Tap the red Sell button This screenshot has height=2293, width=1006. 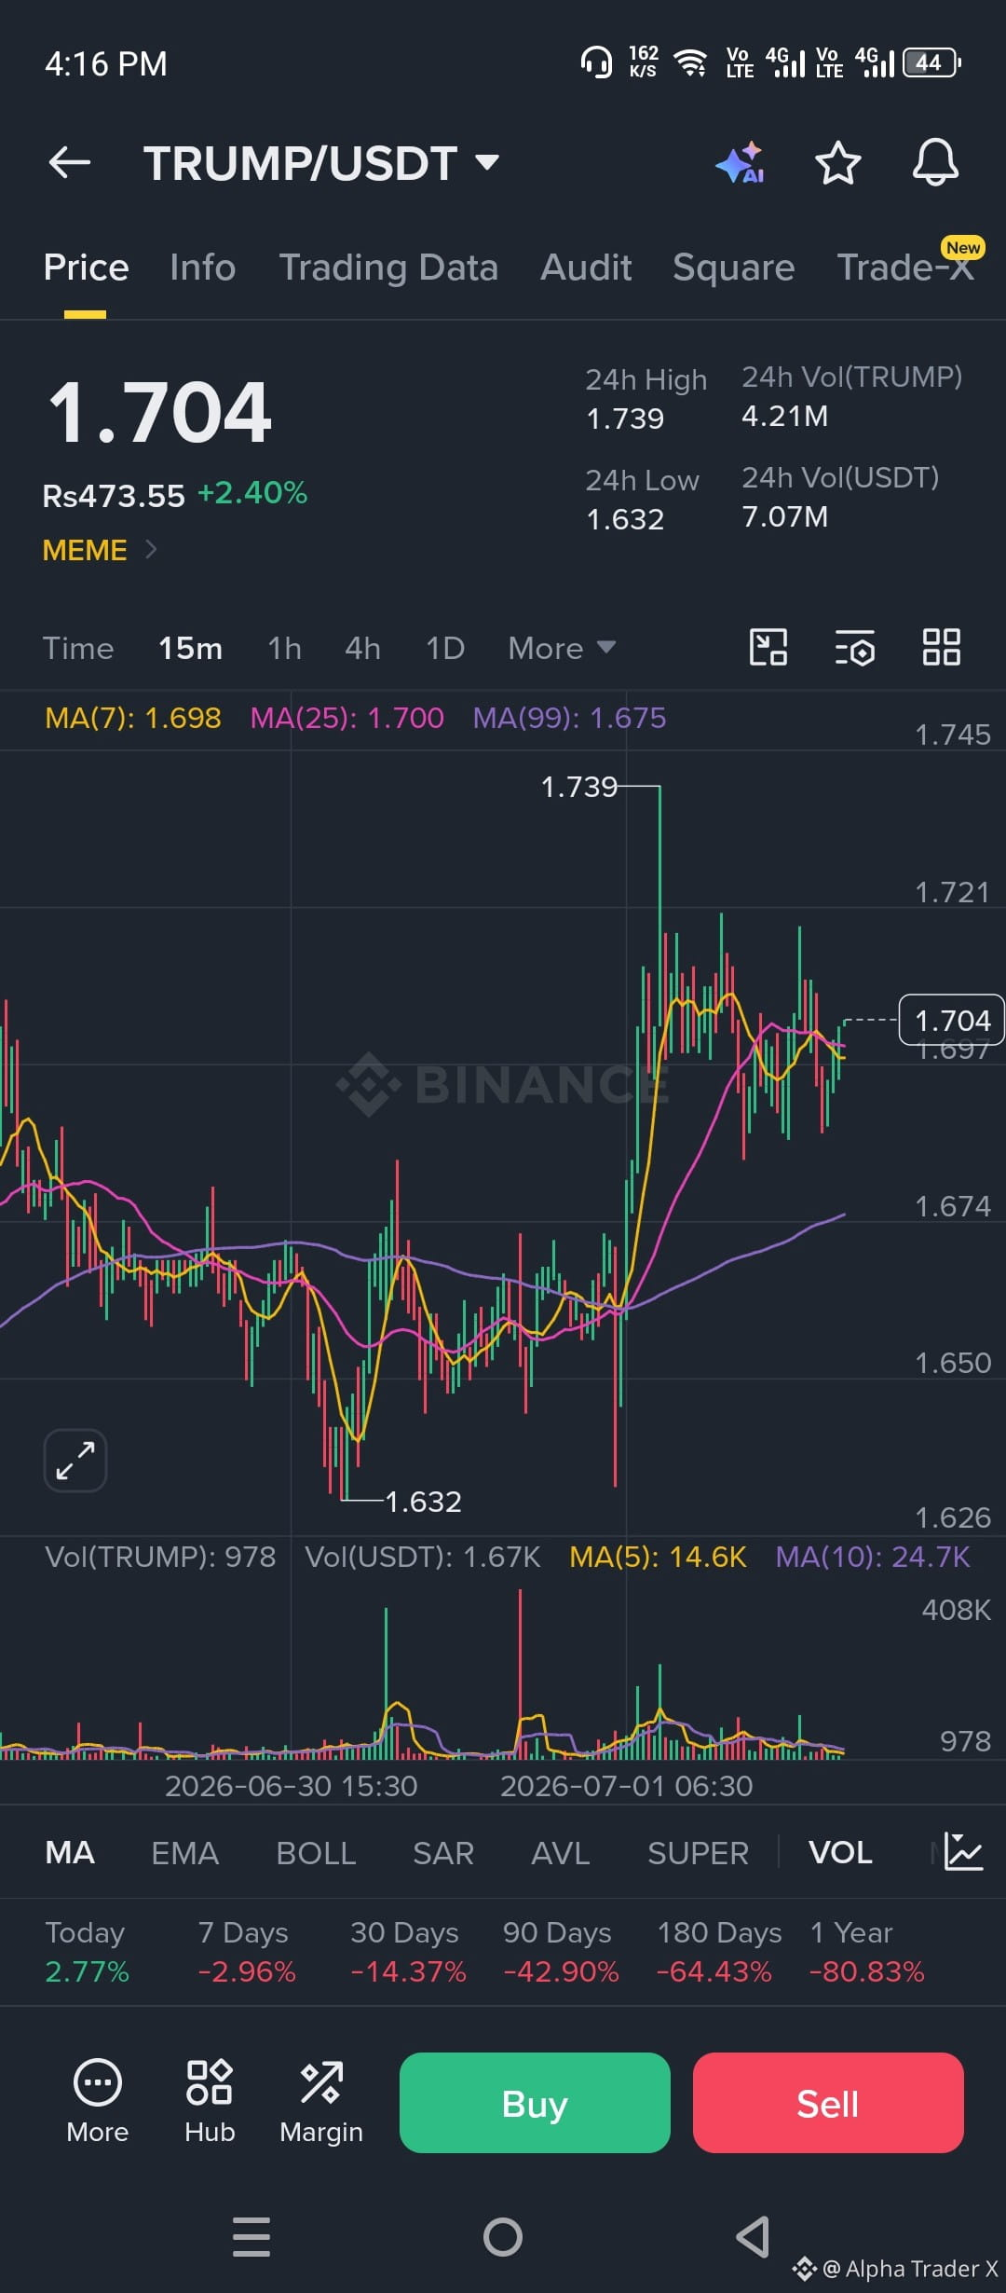(828, 2103)
